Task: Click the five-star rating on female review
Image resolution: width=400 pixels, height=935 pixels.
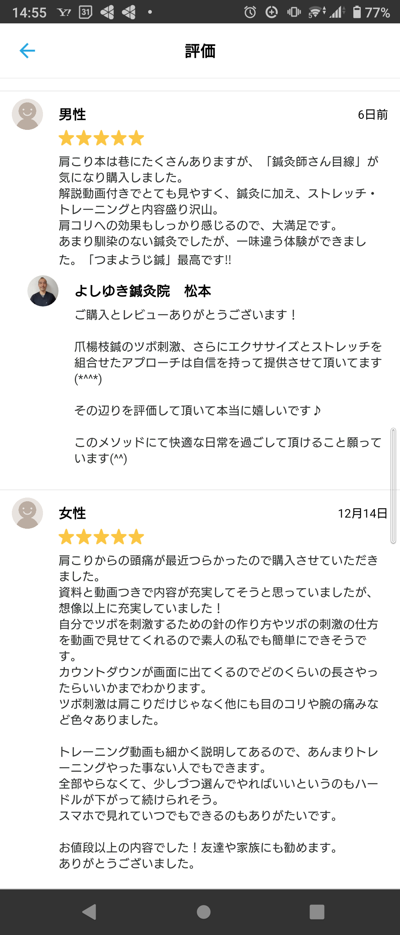Action: pyautogui.click(x=101, y=537)
